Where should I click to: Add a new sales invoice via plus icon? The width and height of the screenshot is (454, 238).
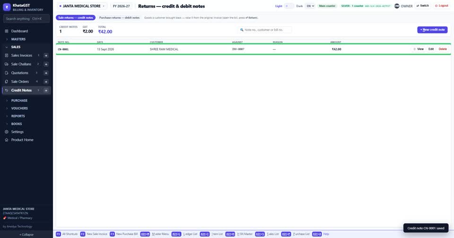point(46,56)
